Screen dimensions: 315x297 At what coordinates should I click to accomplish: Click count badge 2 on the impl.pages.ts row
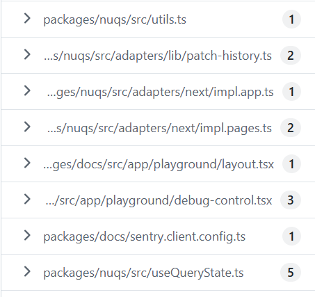pos(291,128)
